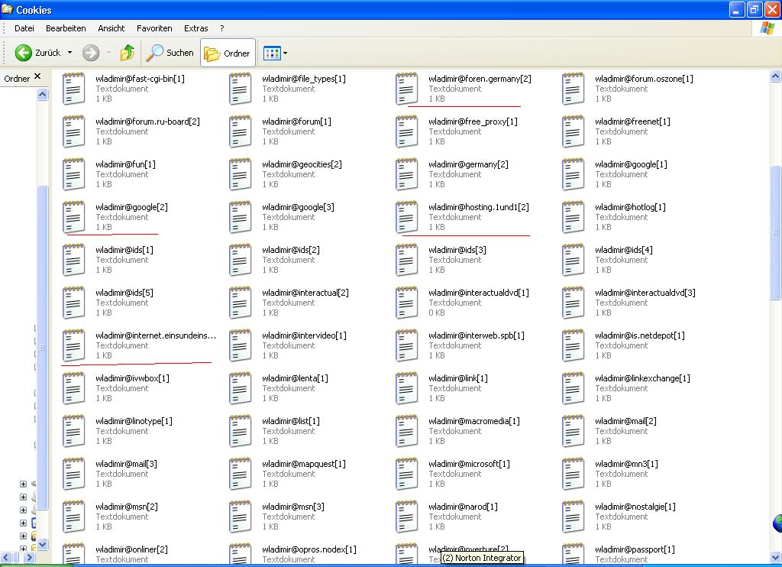Click file name wladimir@interactual[2]

[305, 293]
